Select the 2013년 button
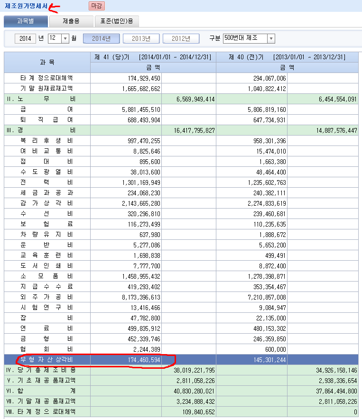Viewport: 362px width, 419px height. 141,38
